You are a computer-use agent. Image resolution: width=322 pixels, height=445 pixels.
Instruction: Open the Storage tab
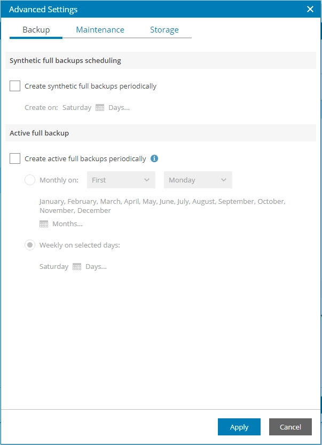164,30
